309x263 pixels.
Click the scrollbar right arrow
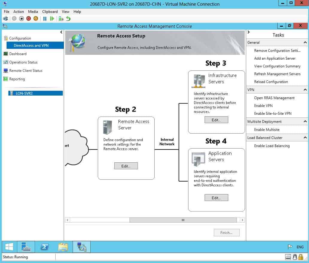coord(242,220)
